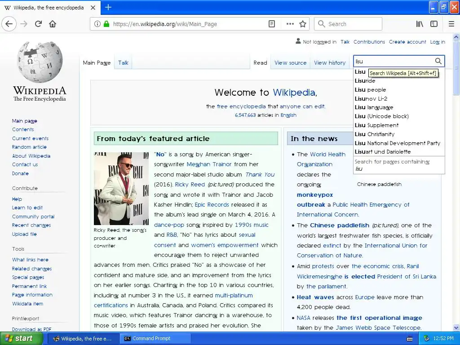
Task: Select Lisu language suggestion
Action: 399,107
